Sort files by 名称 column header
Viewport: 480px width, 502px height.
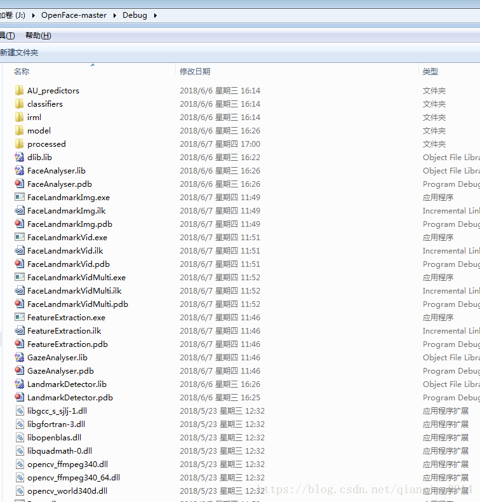[x=22, y=72]
